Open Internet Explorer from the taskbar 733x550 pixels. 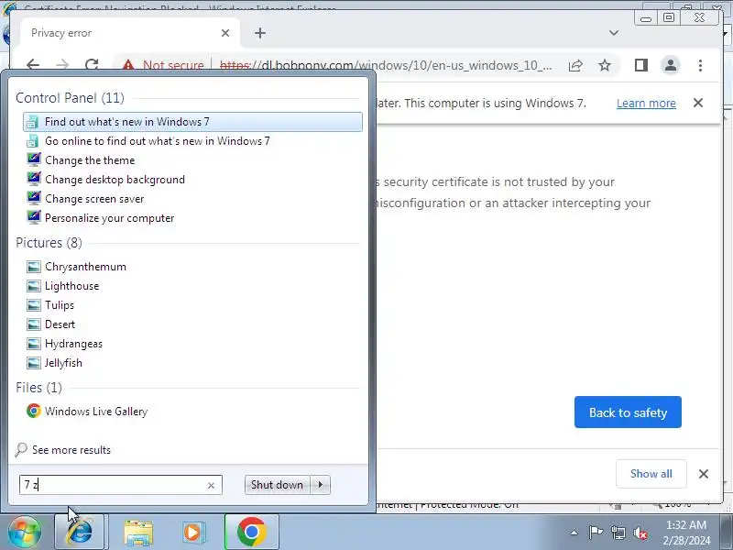[x=80, y=532]
